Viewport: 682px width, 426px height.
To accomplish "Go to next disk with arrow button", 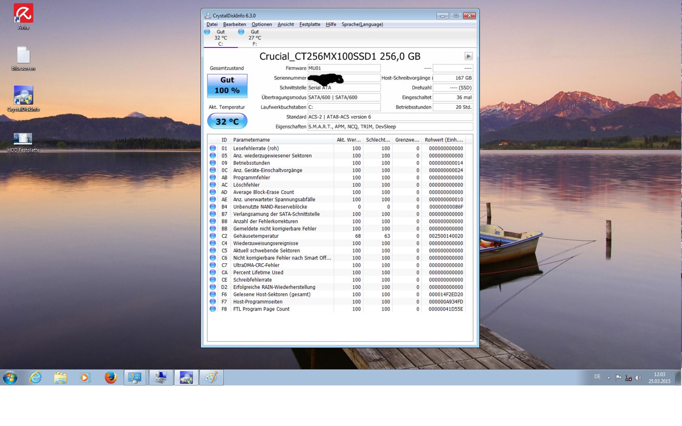I will (x=468, y=56).
